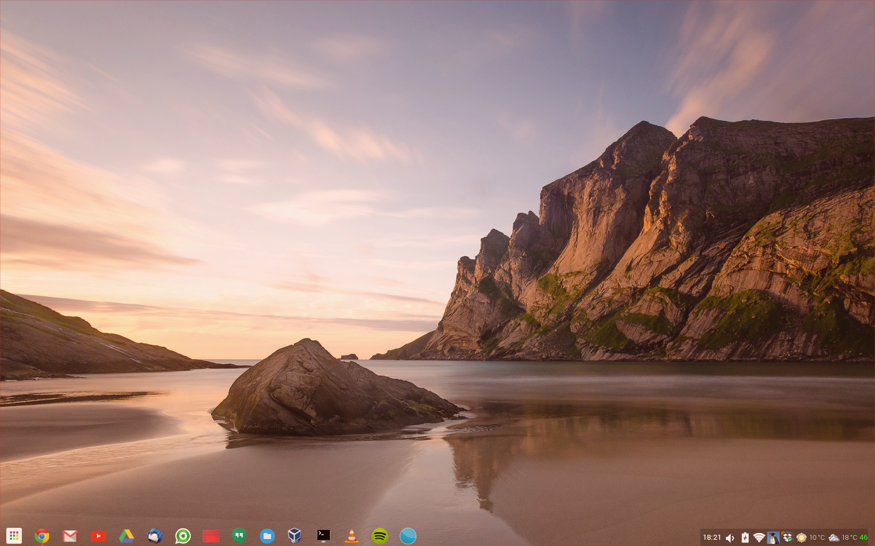This screenshot has height=546, width=875.
Task: Open the red film strip app
Action: [x=211, y=536]
